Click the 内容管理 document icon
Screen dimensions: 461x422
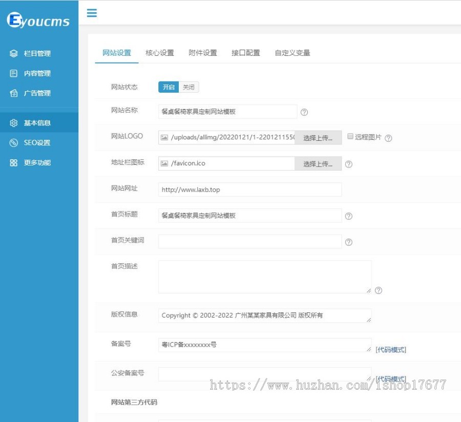[13, 73]
